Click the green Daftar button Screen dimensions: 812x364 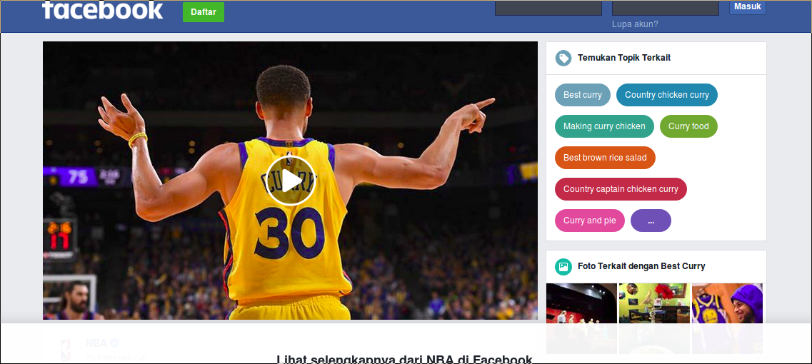(204, 12)
